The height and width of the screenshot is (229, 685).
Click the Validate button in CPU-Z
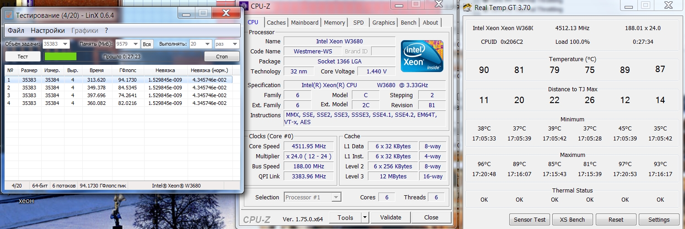390,218
